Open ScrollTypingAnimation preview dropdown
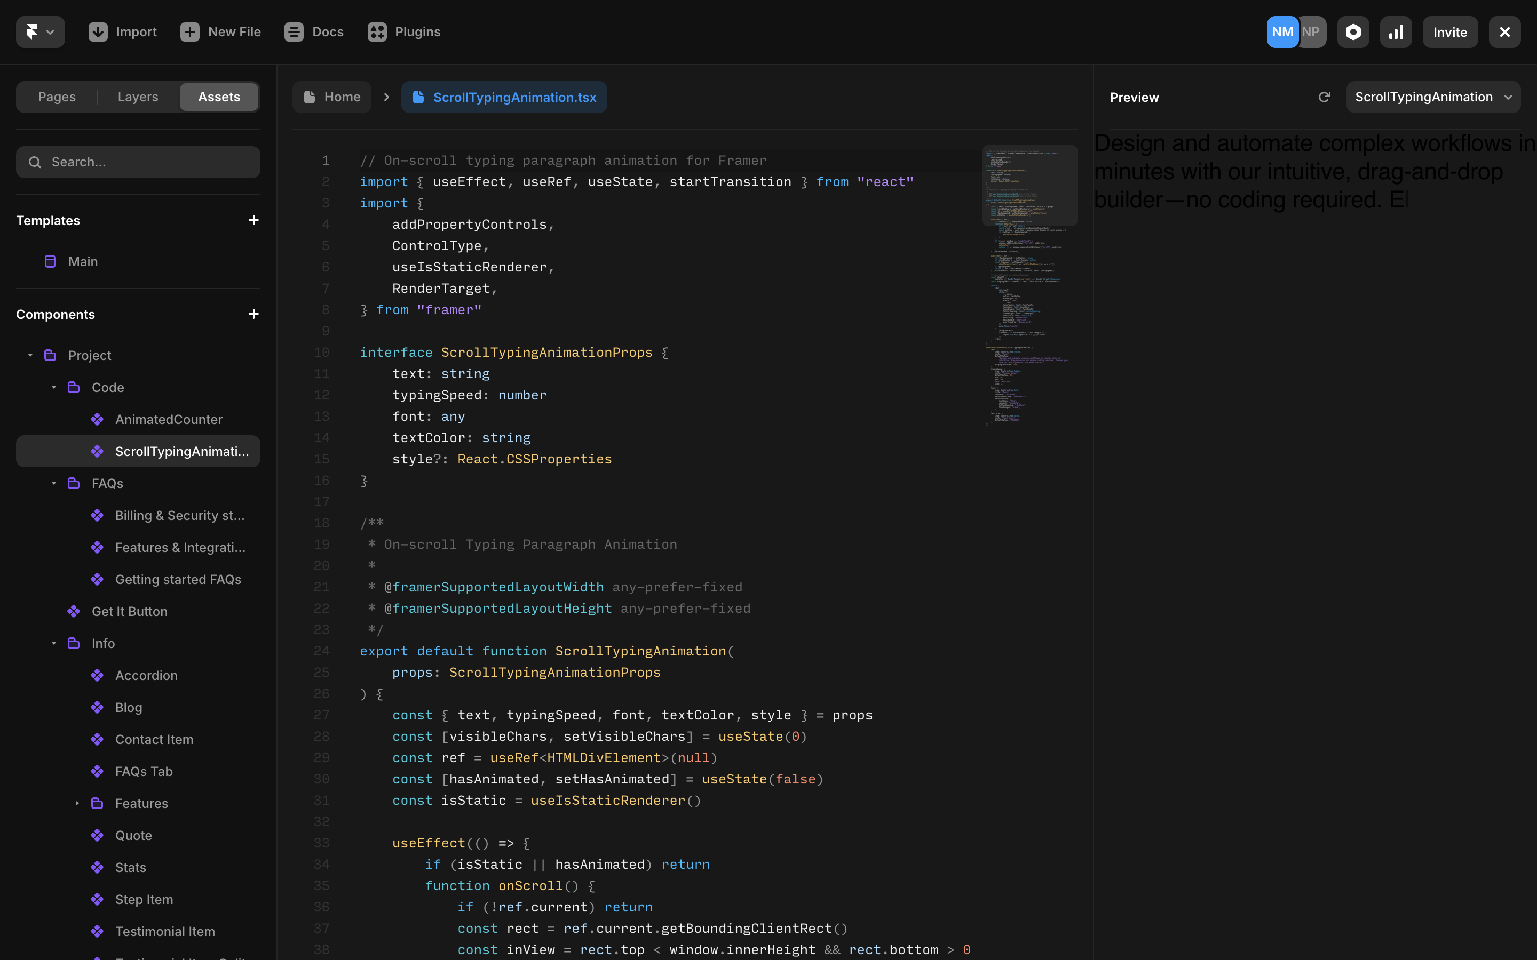1537x960 pixels. tap(1433, 97)
